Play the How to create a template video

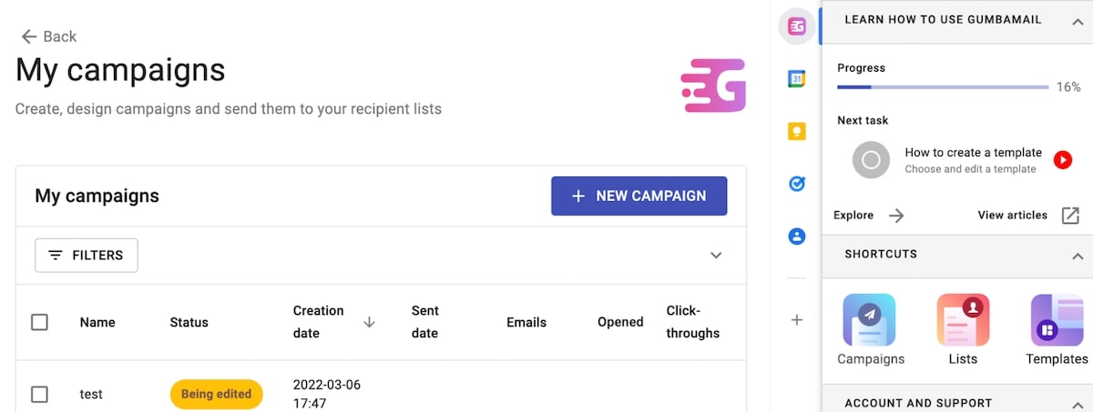(1062, 160)
